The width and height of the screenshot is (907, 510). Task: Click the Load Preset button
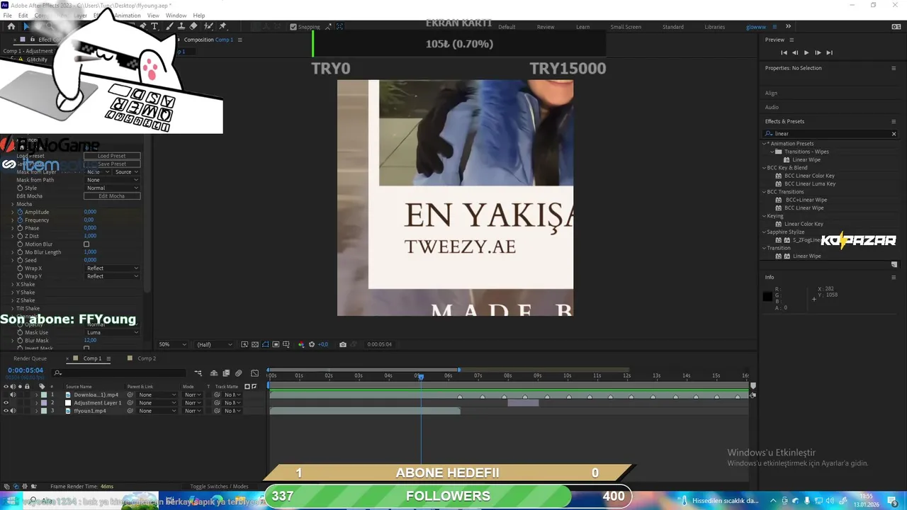(112, 156)
